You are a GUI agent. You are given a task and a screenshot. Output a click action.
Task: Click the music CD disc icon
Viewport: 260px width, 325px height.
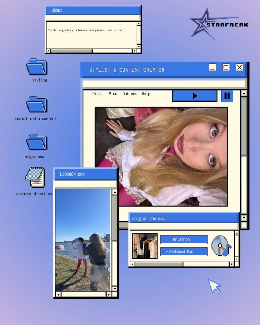221,246
